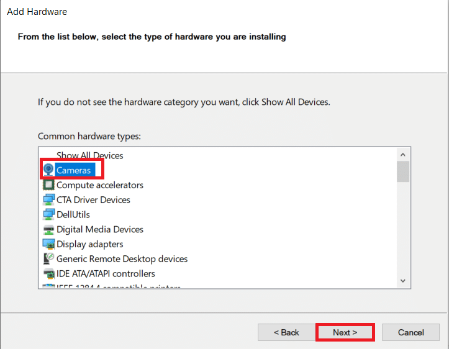Select Show All Devices in the list
The width and height of the screenshot is (449, 349).
click(x=89, y=156)
